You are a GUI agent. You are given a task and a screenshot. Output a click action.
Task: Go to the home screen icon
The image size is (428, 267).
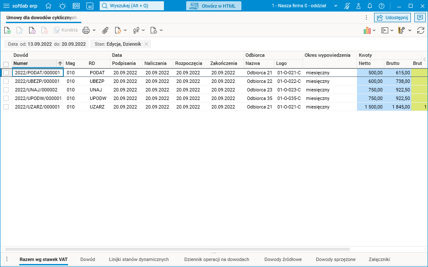[x=48, y=6]
